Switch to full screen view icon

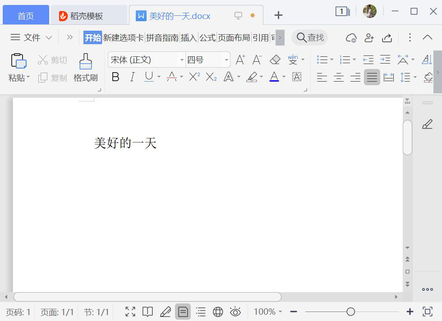pos(130,312)
